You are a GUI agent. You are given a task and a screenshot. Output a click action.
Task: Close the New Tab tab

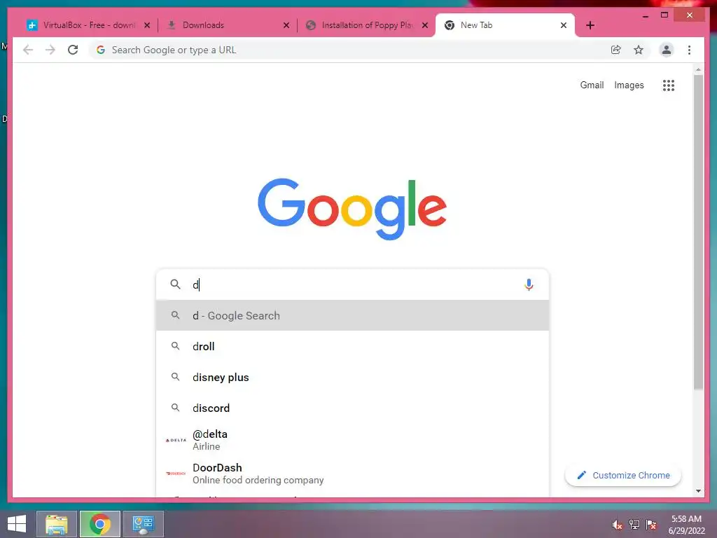pos(564,25)
